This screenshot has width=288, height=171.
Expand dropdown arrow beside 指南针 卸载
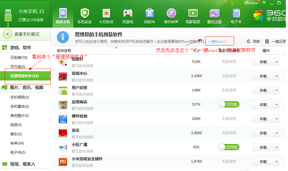tap(276, 62)
